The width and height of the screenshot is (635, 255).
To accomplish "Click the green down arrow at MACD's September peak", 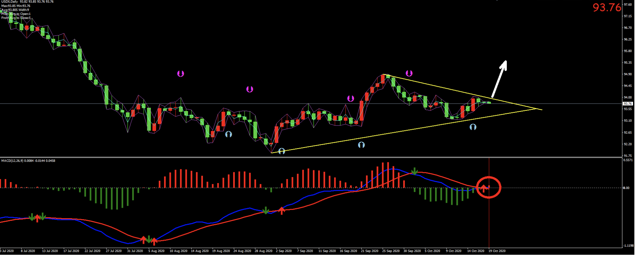I will (x=415, y=171).
